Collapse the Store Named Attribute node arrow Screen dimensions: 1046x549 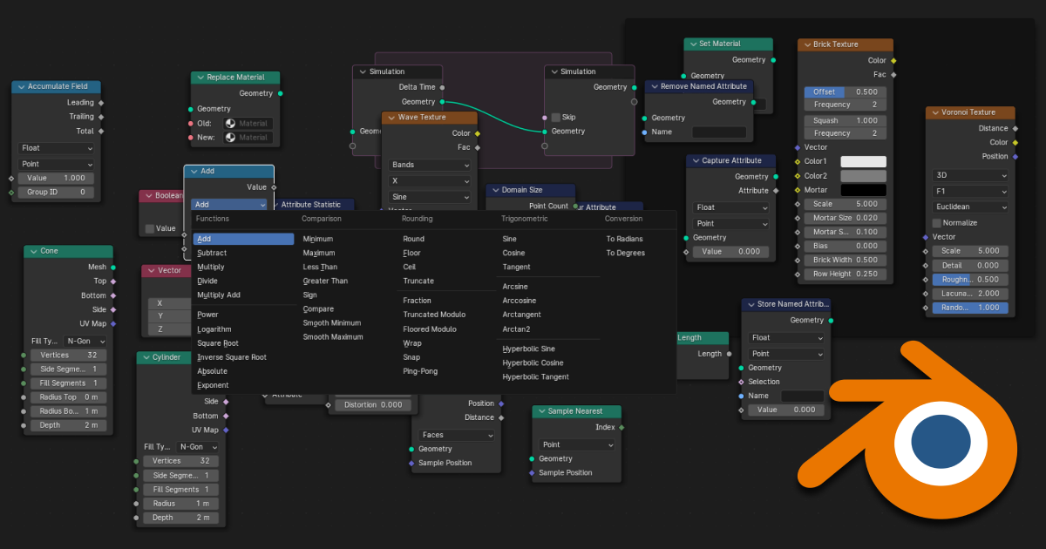coord(751,304)
